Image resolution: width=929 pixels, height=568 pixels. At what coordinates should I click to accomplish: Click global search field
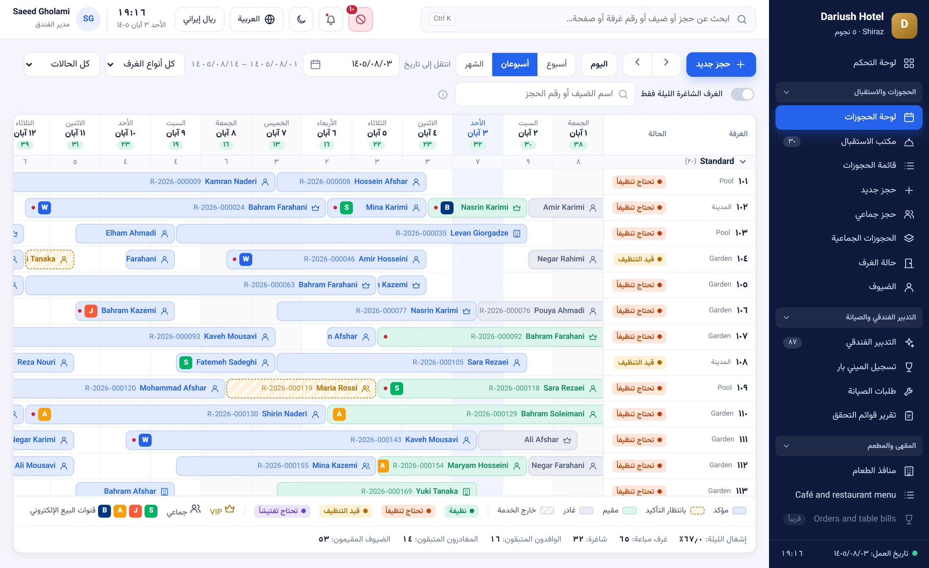tap(588, 19)
